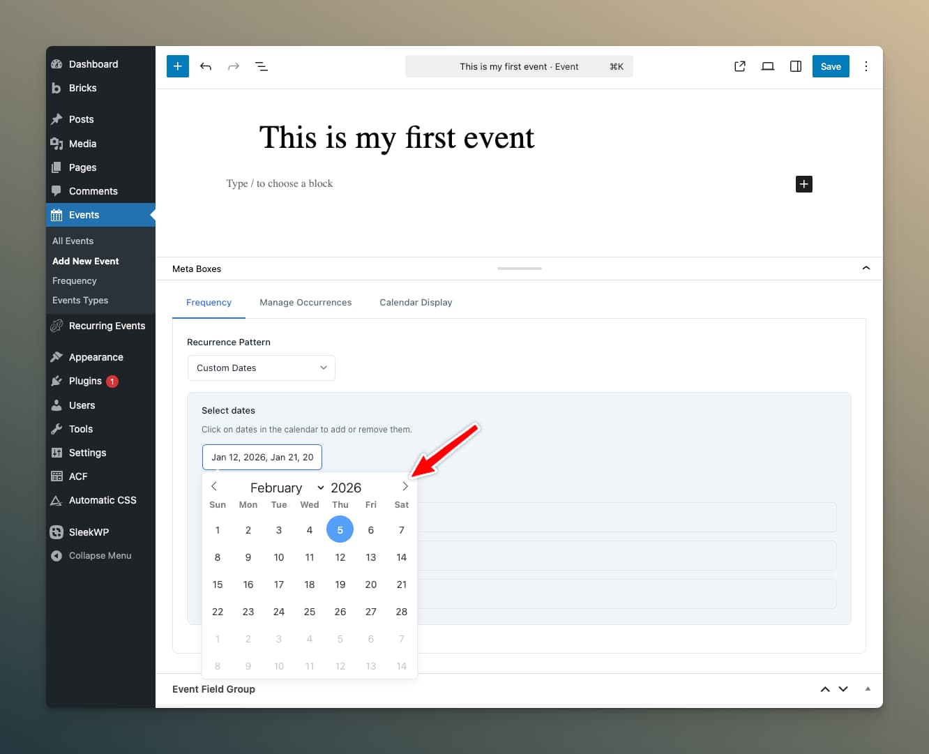Save the event
929x754 pixels.
[831, 66]
